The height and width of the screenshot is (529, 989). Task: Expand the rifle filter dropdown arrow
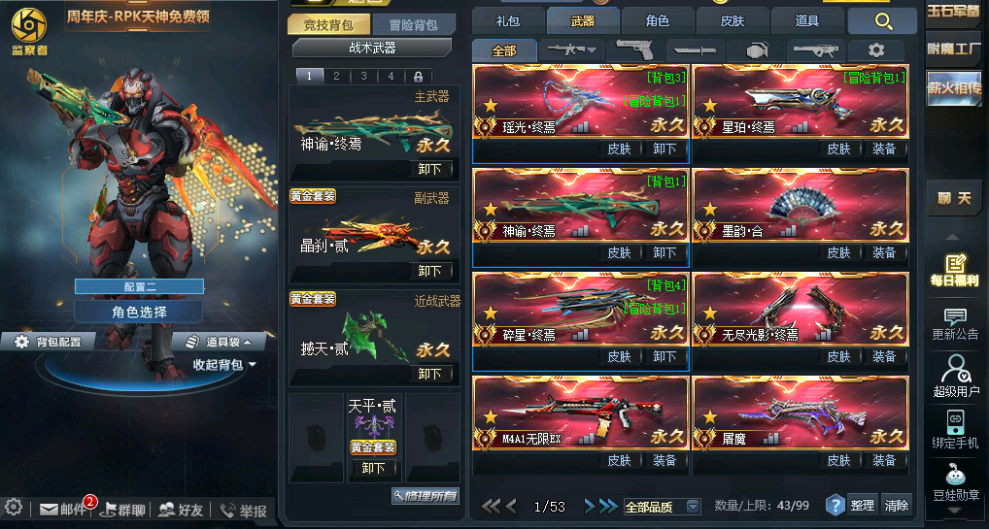pyautogui.click(x=592, y=50)
